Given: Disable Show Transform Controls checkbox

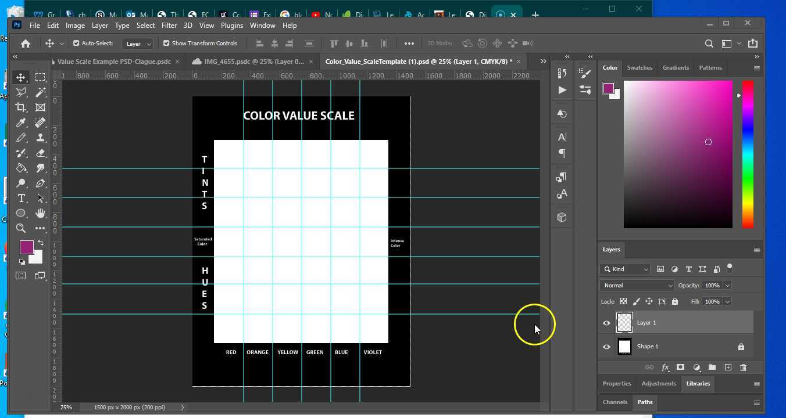Looking at the screenshot, I should click(x=166, y=44).
